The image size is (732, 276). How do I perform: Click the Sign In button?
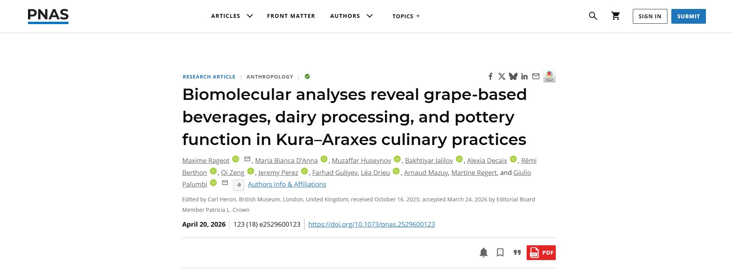[650, 16]
